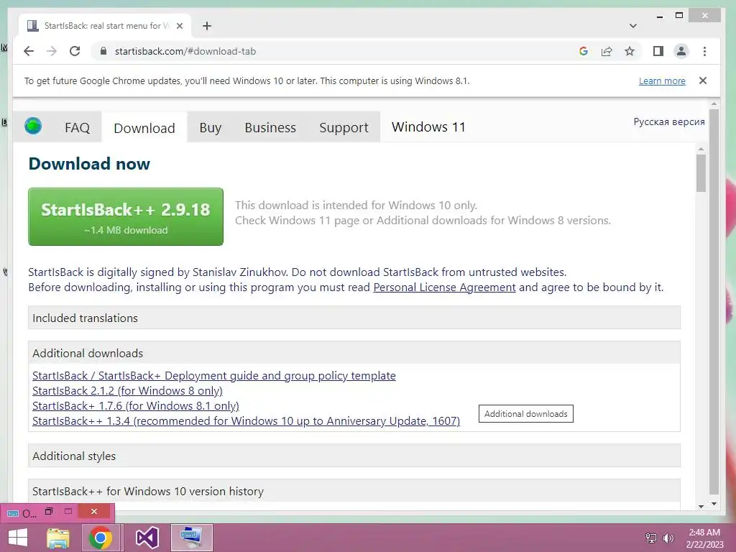736x552 pixels.
Task: Open the Google icon in the address bar
Action: pos(584,51)
